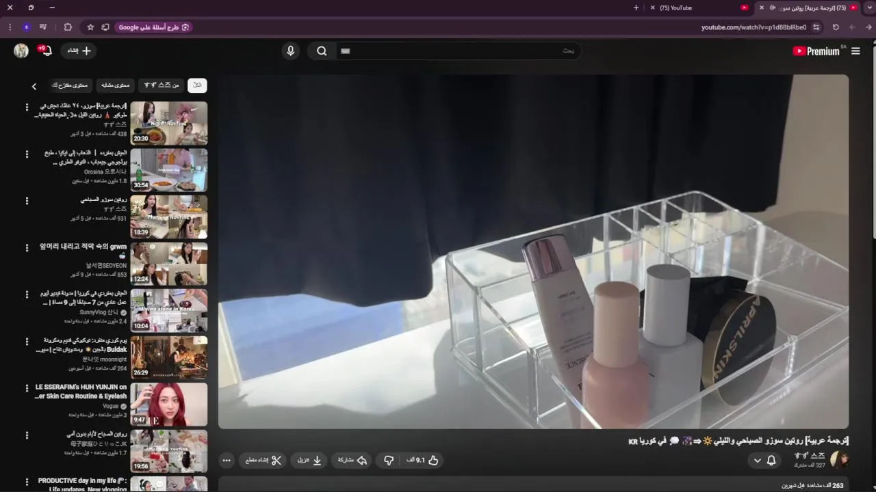The width and height of the screenshot is (876, 492).
Task: Open options for the 19:56 morning routine video
Action: tap(27, 435)
